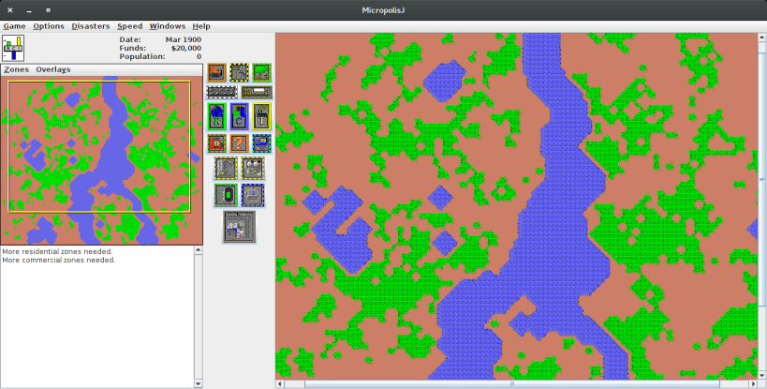
Task: Click the map vertical scrollbar thumb
Action: 762,180
